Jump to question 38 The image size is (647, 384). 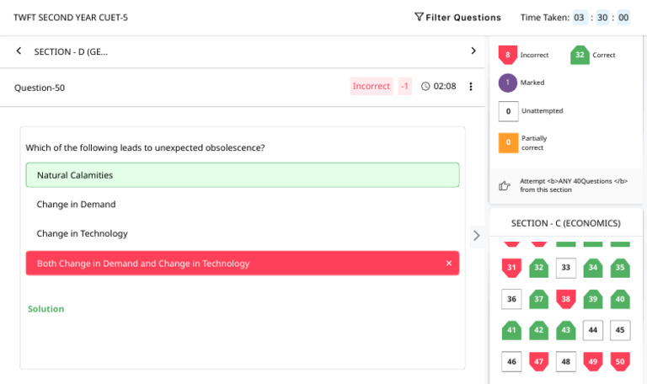click(x=566, y=299)
